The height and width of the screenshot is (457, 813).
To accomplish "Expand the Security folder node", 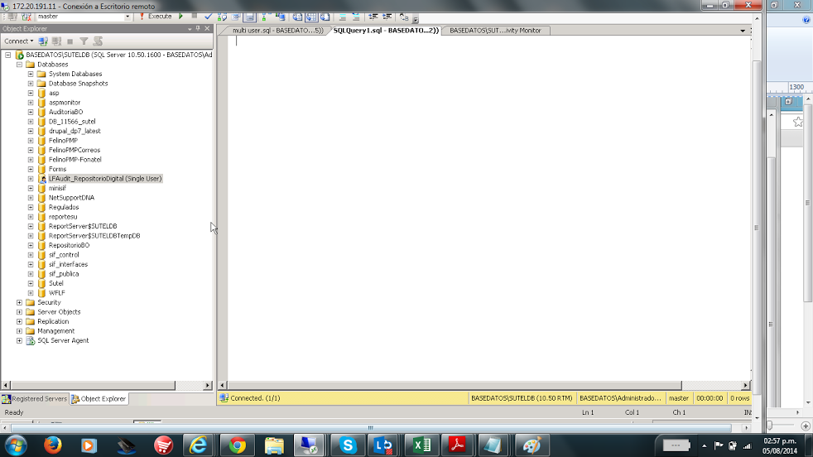I will coord(19,302).
